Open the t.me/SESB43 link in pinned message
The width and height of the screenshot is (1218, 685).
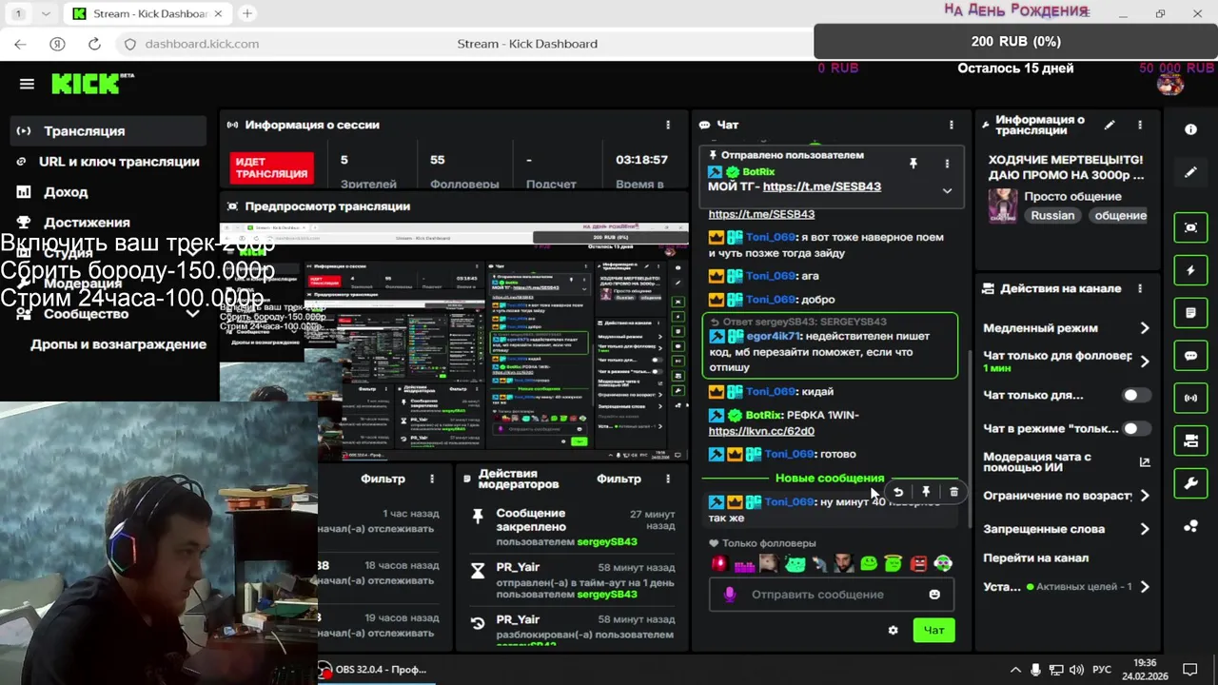pos(822,186)
